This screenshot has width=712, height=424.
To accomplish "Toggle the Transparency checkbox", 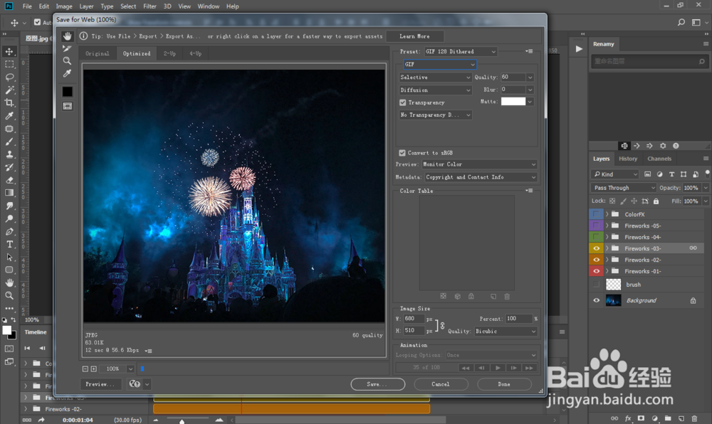I will click(403, 102).
